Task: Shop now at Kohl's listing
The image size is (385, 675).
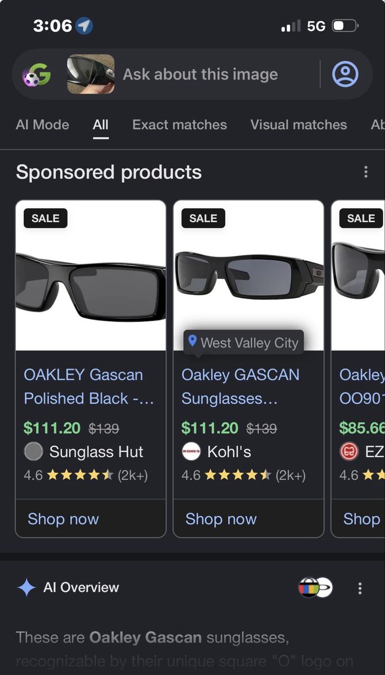Action: tap(221, 519)
